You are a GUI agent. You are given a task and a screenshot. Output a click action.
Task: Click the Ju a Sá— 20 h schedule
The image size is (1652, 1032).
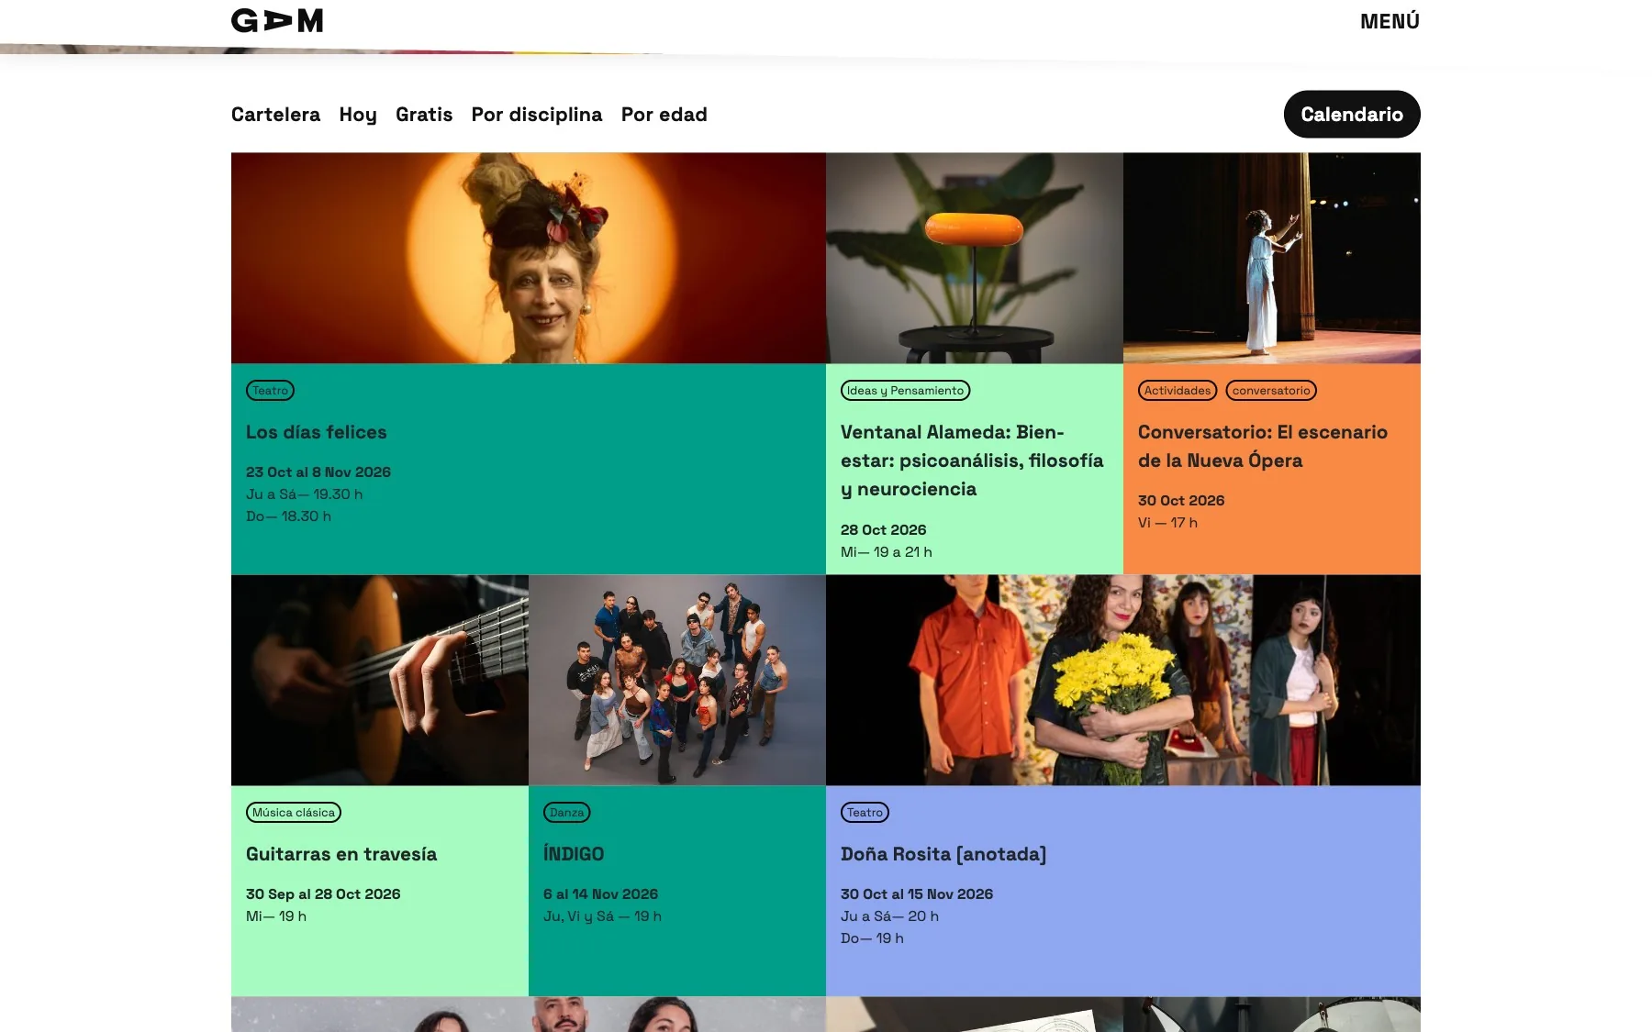tap(889, 916)
